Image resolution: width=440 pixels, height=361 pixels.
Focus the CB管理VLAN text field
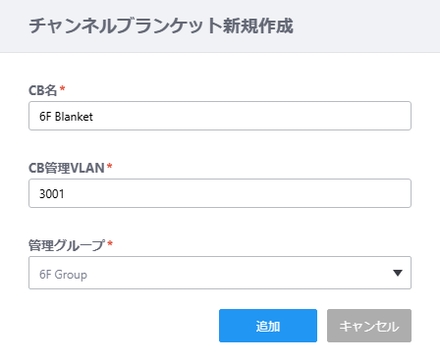[x=220, y=193]
